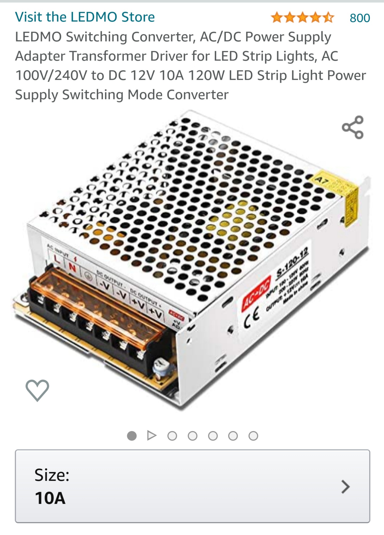This screenshot has width=384, height=535.
Task: Open the Visit the LEDMO Store link
Action: (85, 17)
